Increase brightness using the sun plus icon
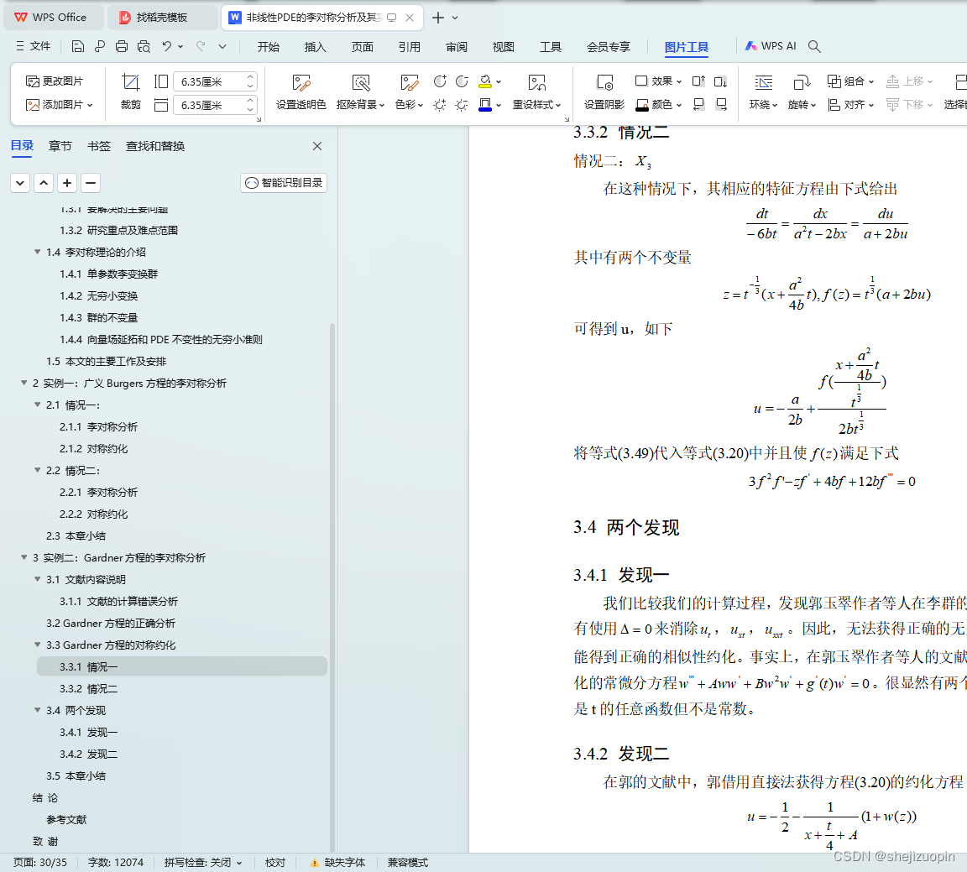 [440, 105]
